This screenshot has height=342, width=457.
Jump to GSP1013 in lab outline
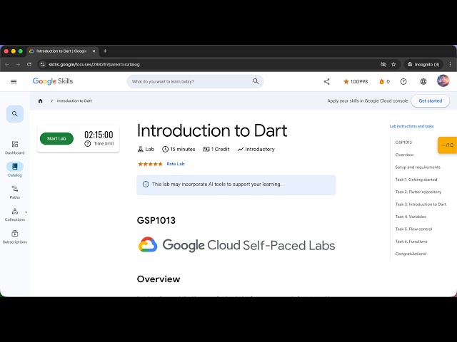(403, 142)
